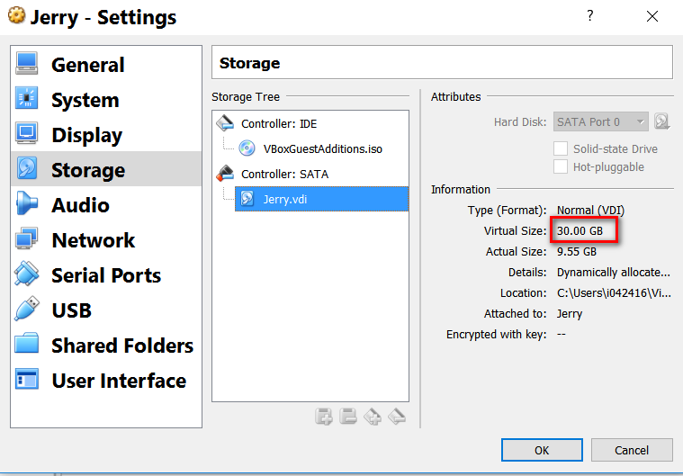
Task: Click Cancel to discard changes
Action: tap(632, 450)
